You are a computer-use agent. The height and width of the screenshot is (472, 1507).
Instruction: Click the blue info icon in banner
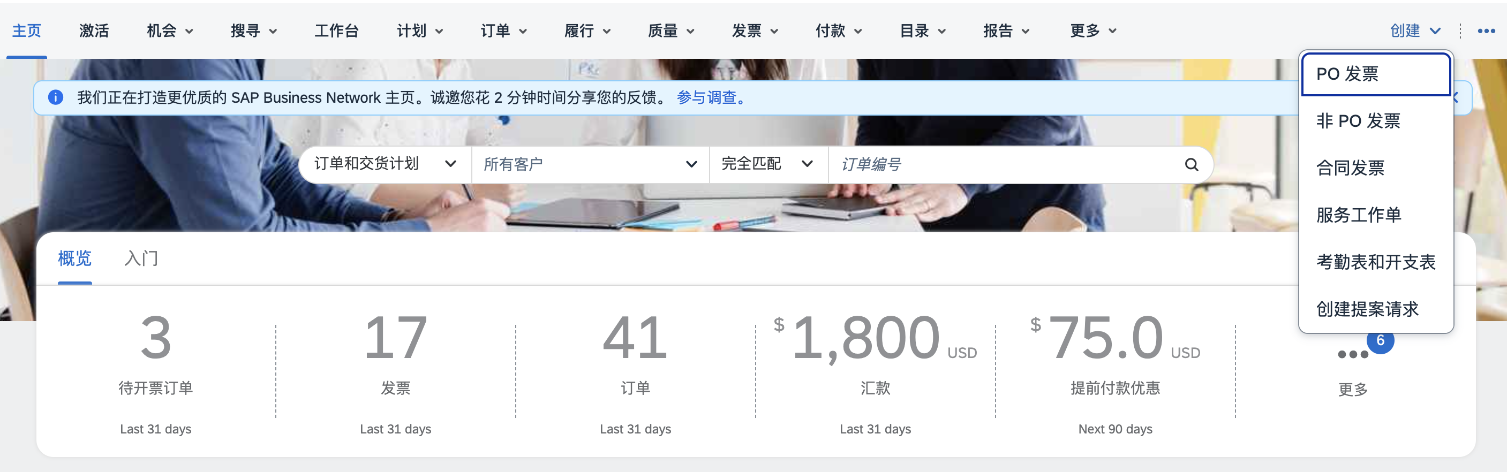(x=56, y=97)
